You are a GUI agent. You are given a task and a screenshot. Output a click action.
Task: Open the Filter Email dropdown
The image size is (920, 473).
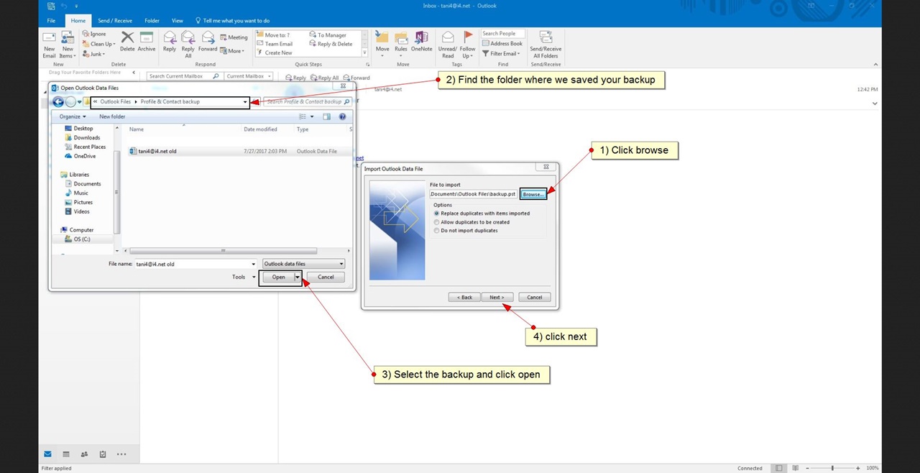tap(501, 53)
